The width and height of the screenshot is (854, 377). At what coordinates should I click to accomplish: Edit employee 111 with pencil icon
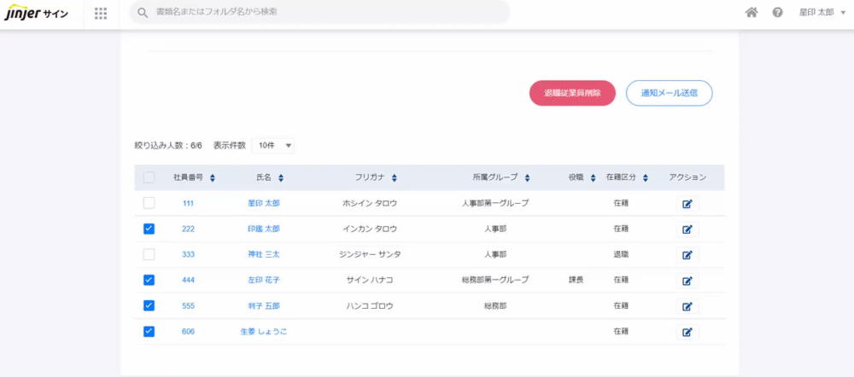click(x=687, y=204)
